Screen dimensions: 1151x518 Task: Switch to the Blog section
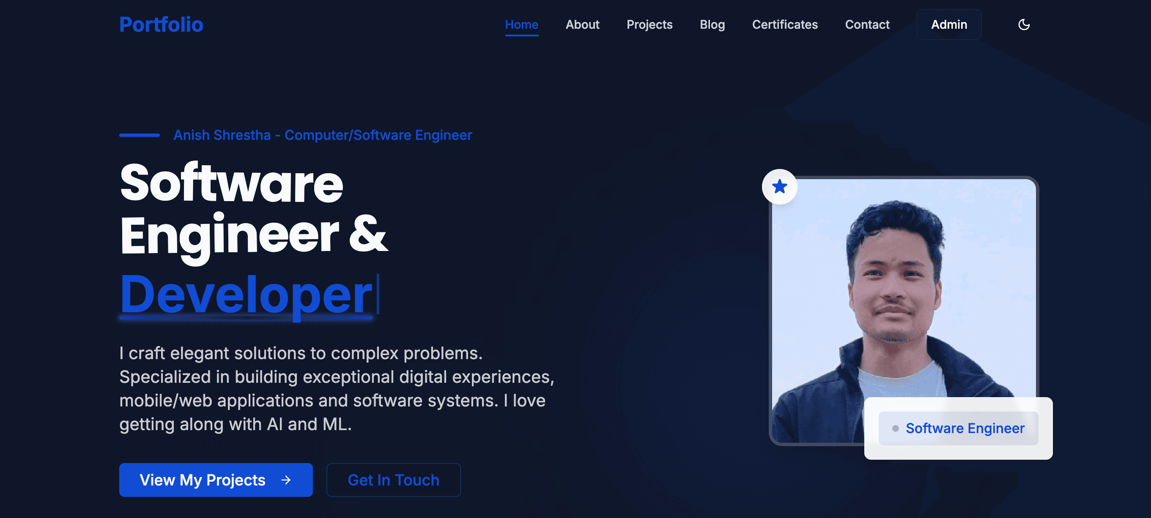point(712,25)
